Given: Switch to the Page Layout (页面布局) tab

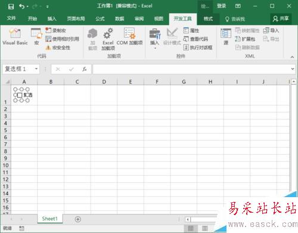Looking at the screenshot, I should (76, 19).
